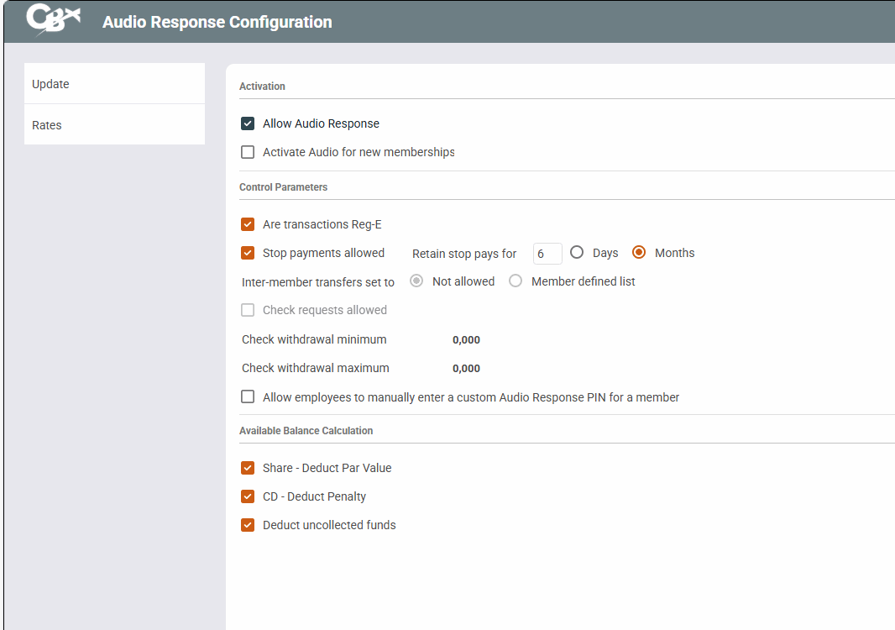Uncheck Share - Deduct Par Value
Image resolution: width=895 pixels, height=630 pixels.
point(248,468)
